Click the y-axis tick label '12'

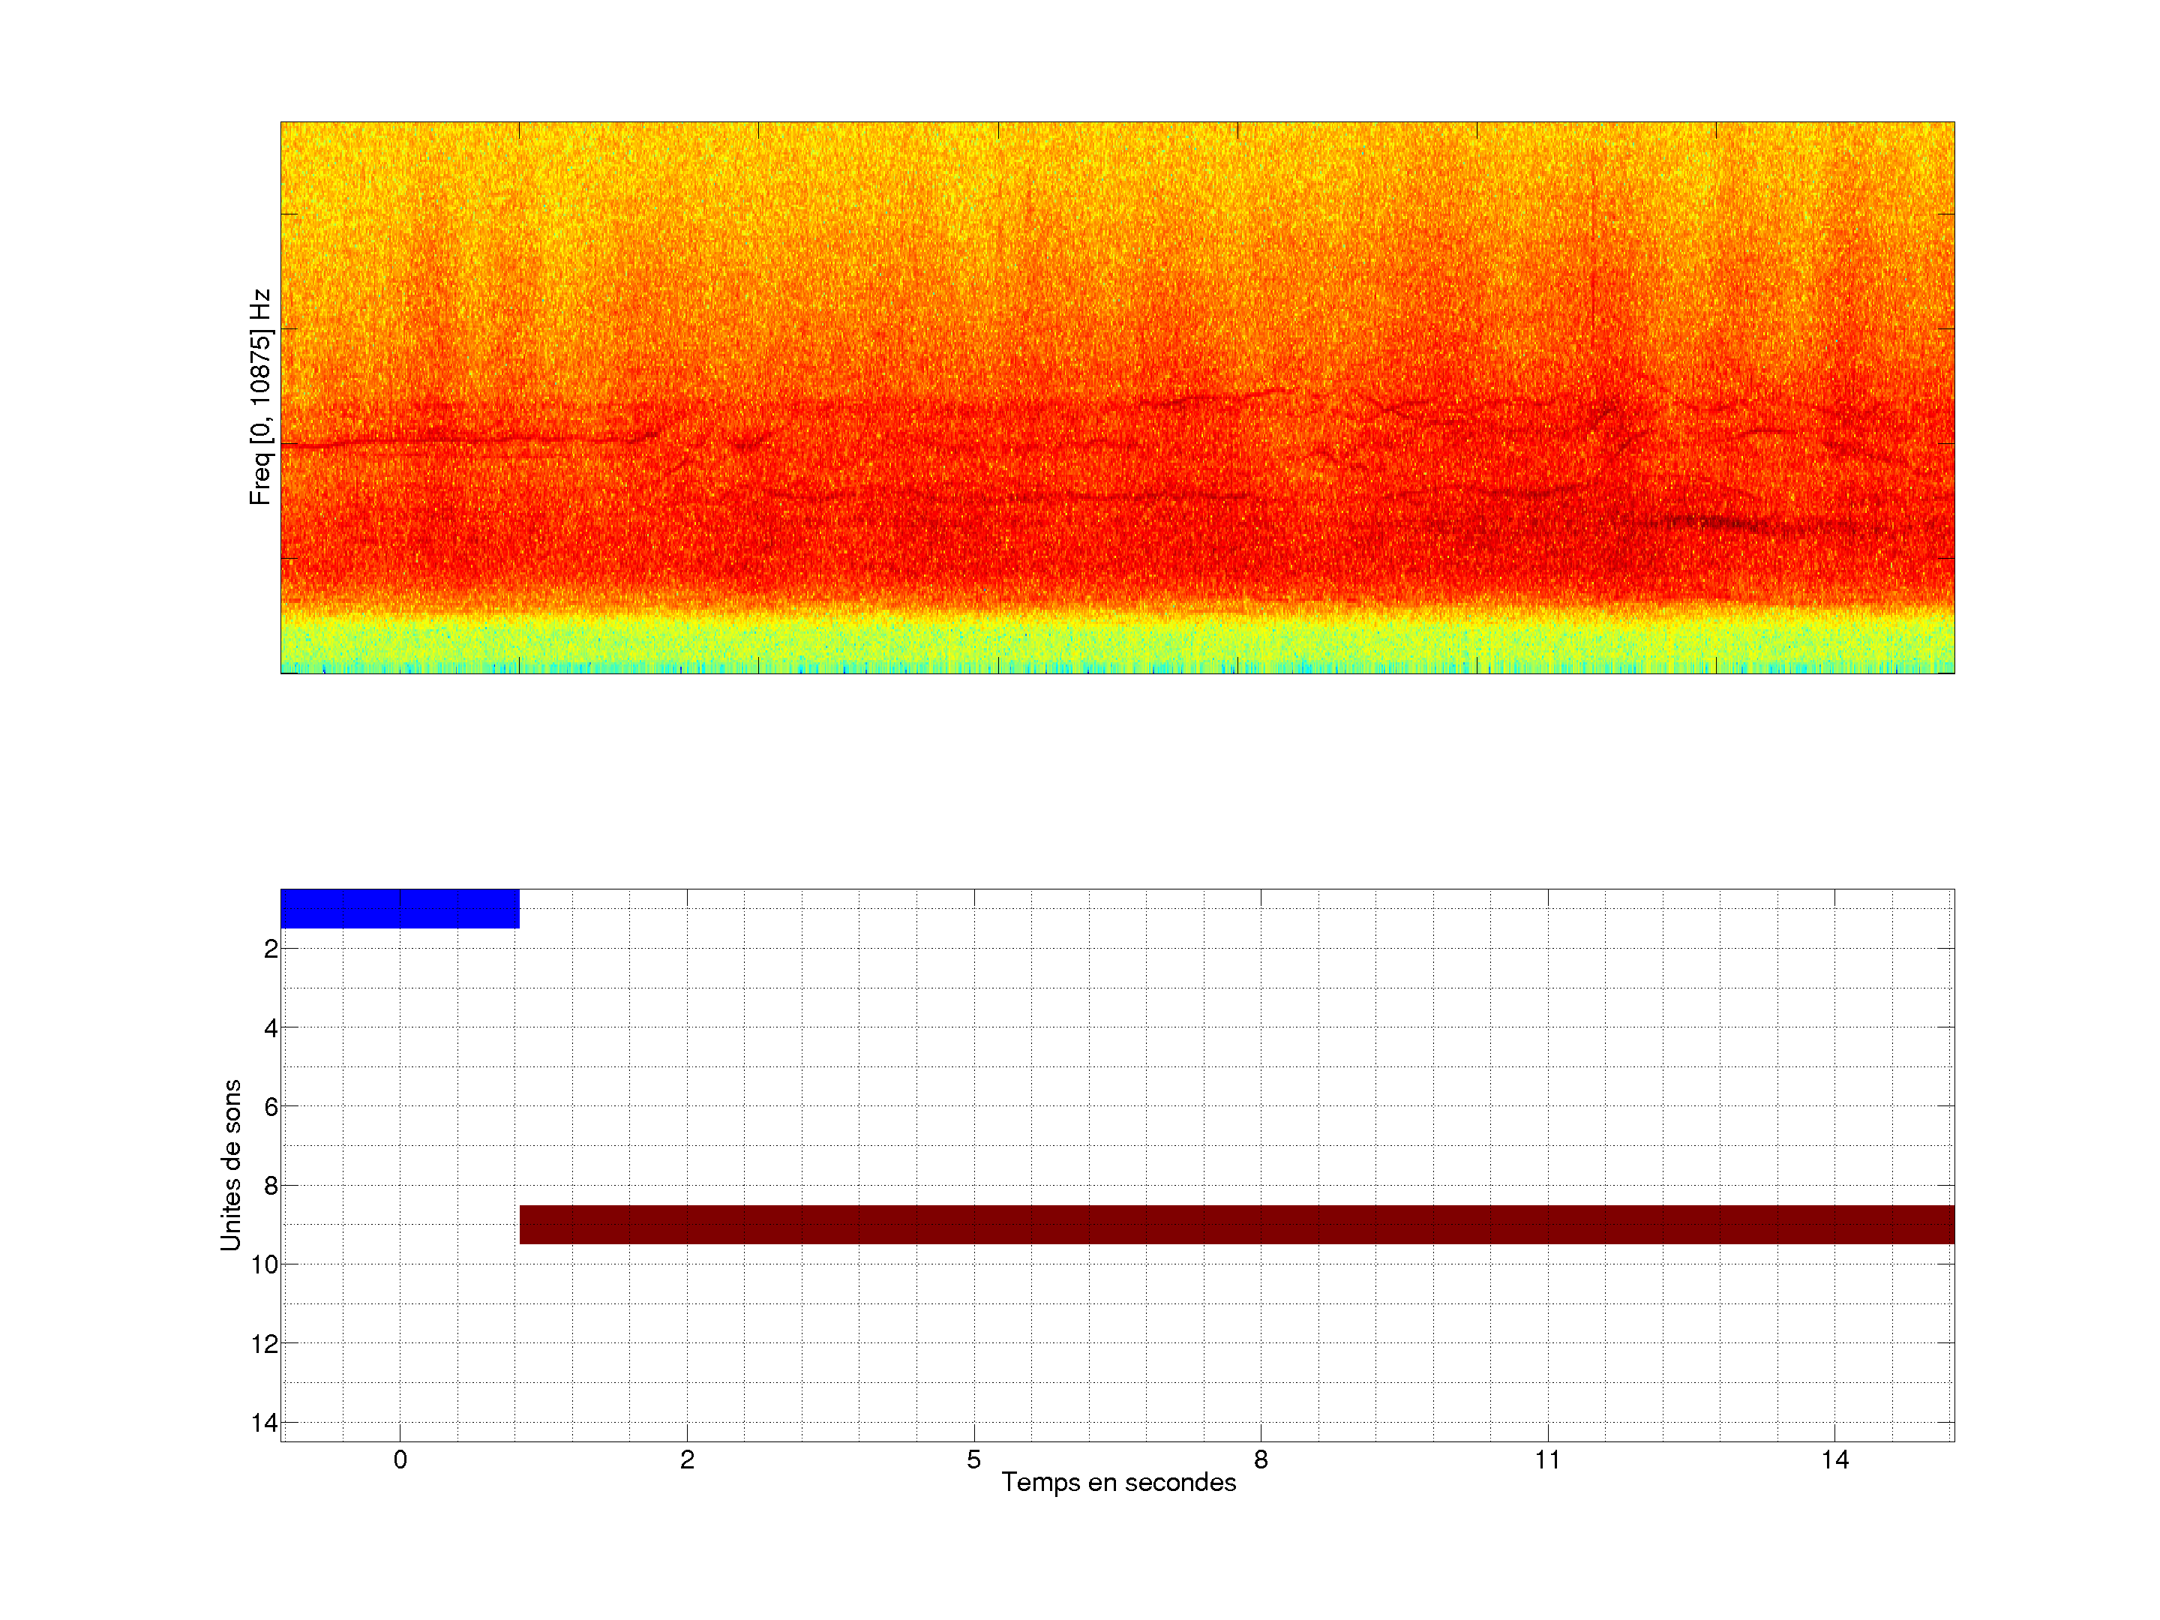[x=265, y=1344]
